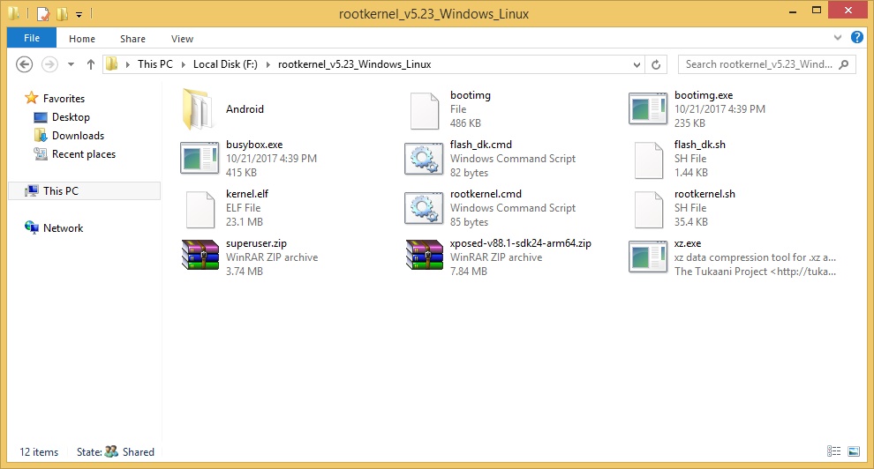The width and height of the screenshot is (874, 469).
Task: Open Recent places in Favorites
Action: point(84,154)
